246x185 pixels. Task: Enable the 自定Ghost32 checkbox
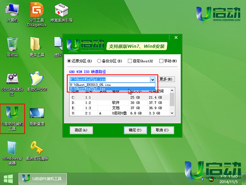130,61
